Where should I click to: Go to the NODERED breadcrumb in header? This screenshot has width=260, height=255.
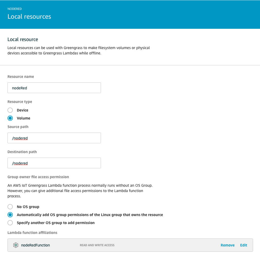click(x=15, y=9)
